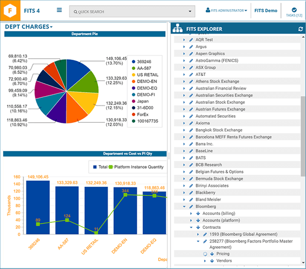Click the FITS Demo link
306x269 pixels.
(x=266, y=11)
